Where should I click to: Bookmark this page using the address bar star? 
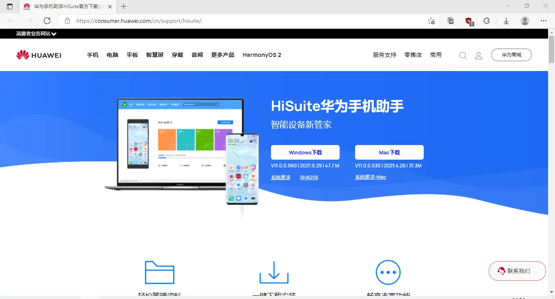coord(431,20)
